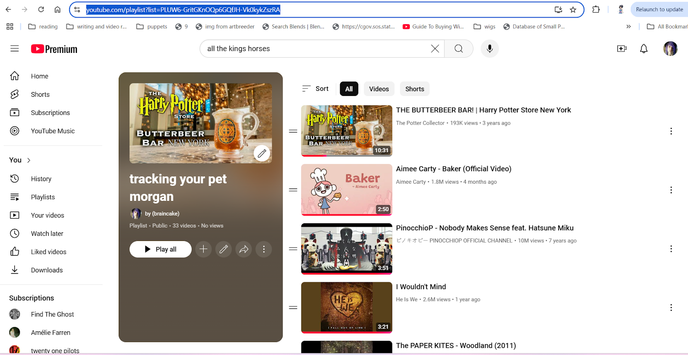Viewport: 688px width, 355px height.
Task: Open PinocchioP Nobody Makes Sense title
Action: (x=485, y=228)
